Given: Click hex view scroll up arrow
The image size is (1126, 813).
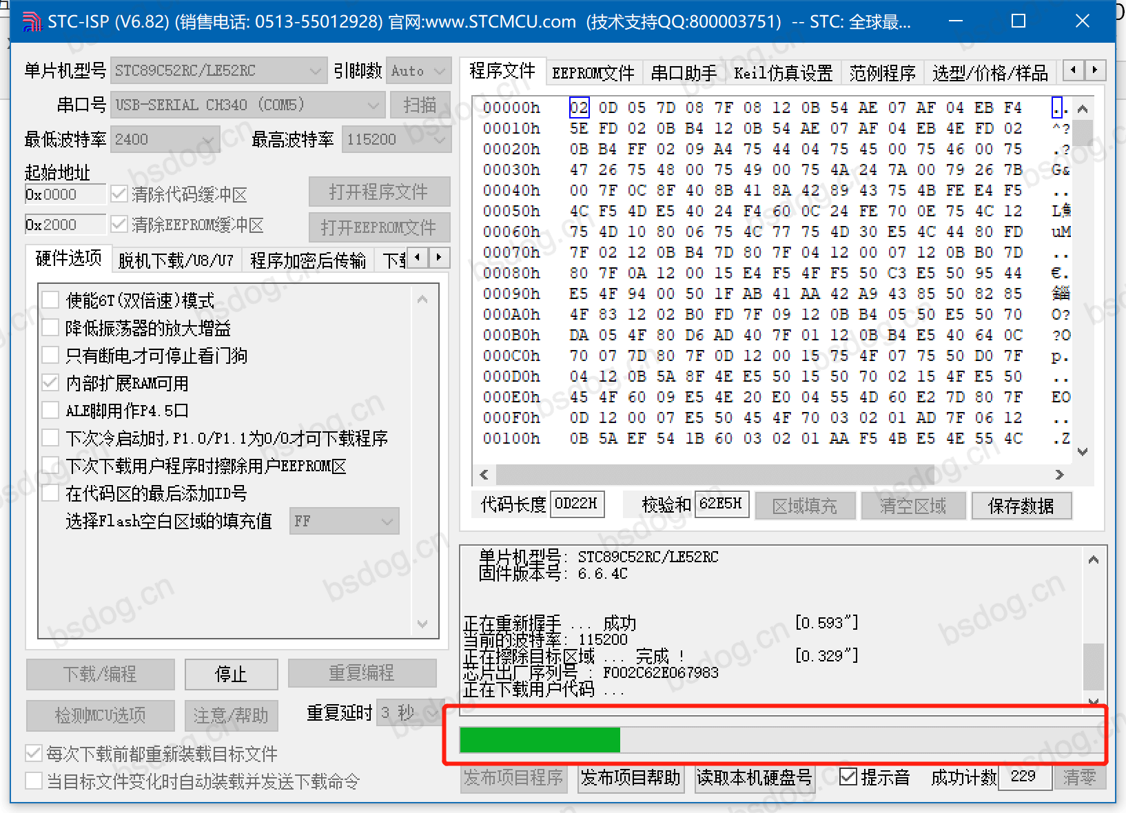Looking at the screenshot, I should (1083, 109).
